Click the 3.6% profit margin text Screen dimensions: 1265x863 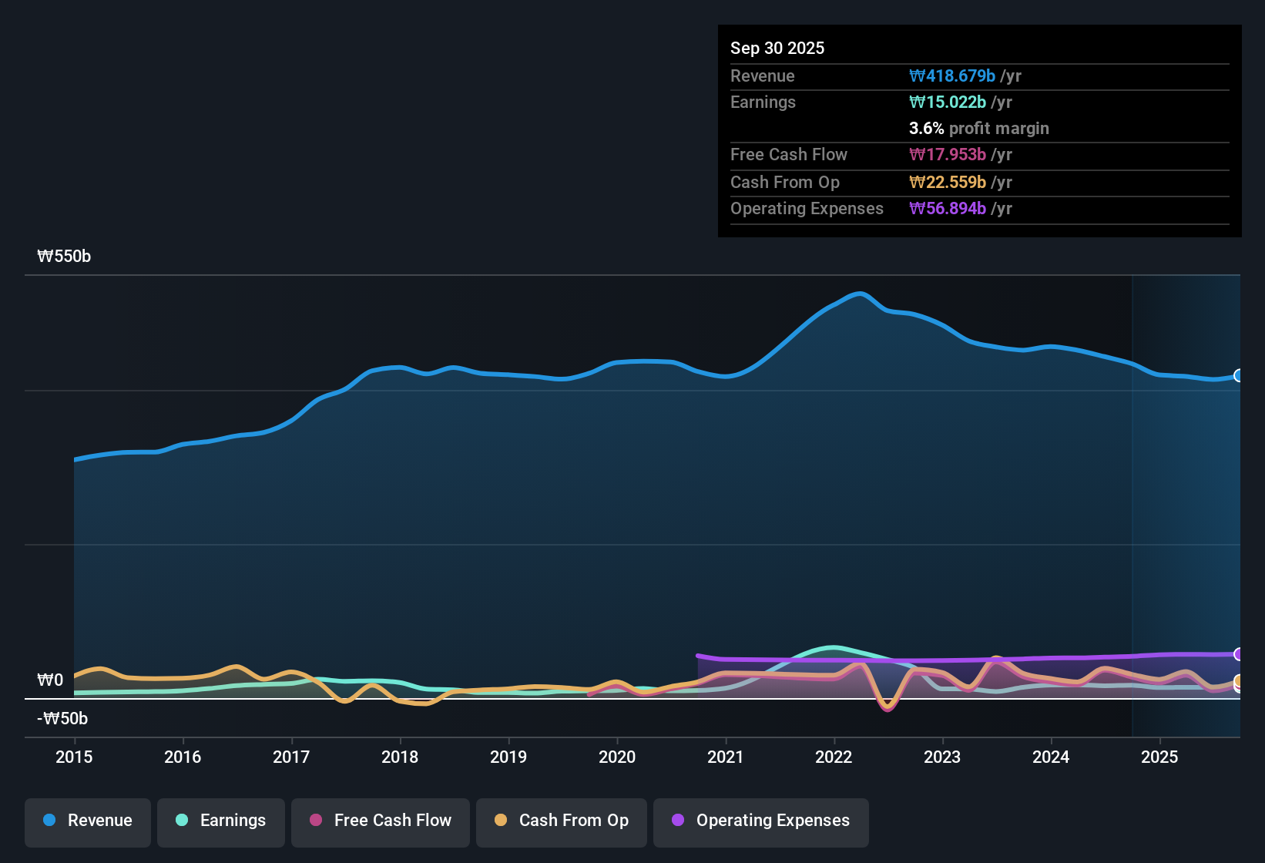[x=979, y=129]
